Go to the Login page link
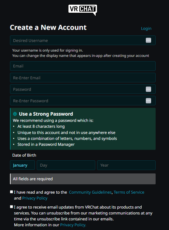The height and width of the screenshot is (230, 169). click(x=146, y=29)
